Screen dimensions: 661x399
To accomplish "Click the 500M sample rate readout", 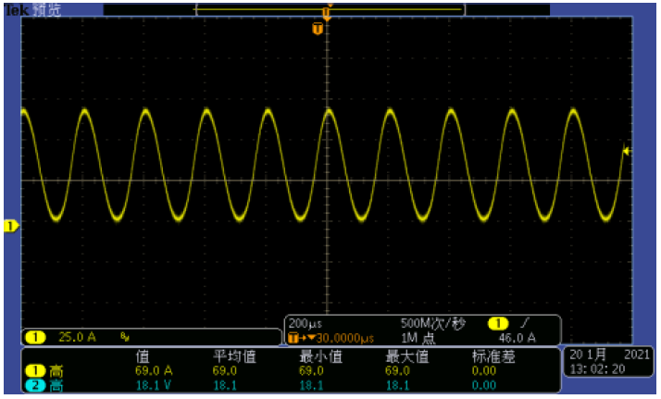I will click(x=430, y=324).
